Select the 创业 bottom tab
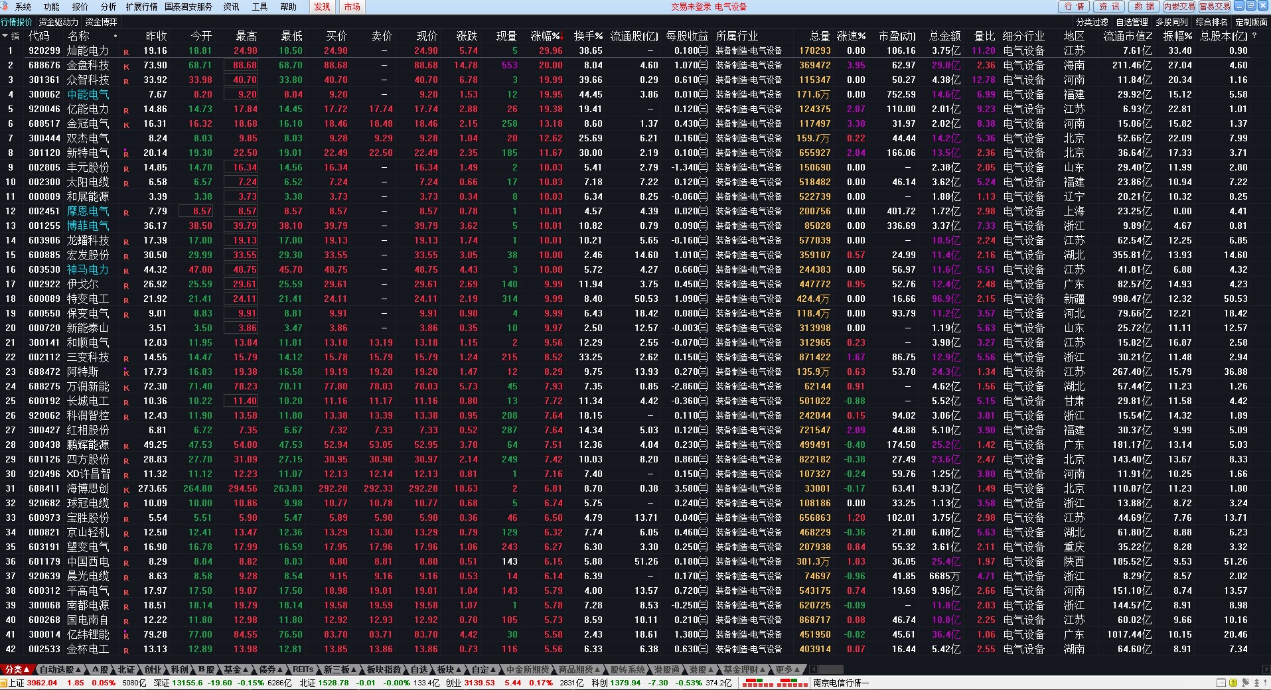 point(153,669)
